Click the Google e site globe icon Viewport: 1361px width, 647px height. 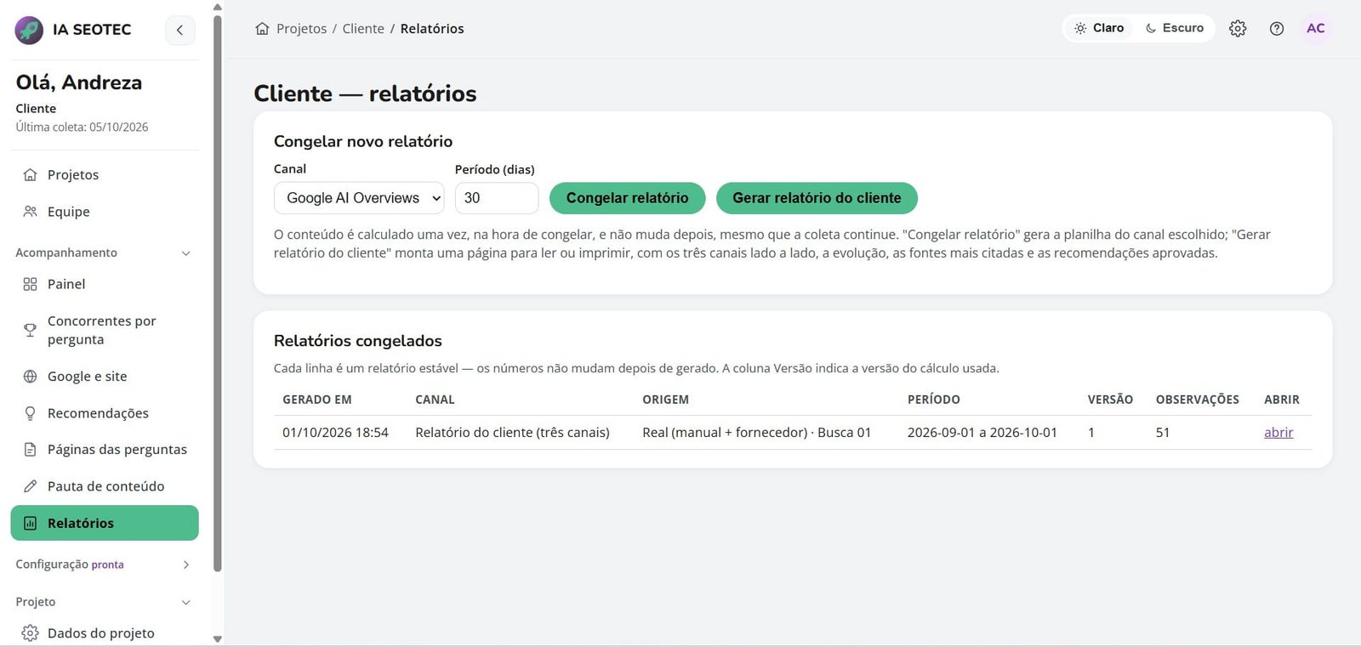30,376
